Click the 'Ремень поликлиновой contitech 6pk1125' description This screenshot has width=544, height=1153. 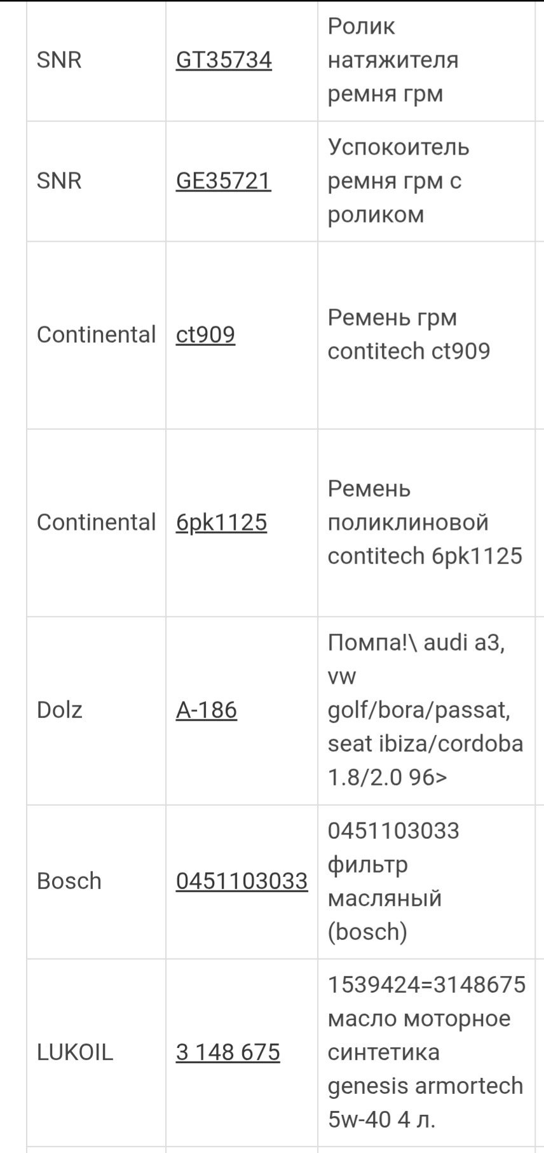pos(425,522)
